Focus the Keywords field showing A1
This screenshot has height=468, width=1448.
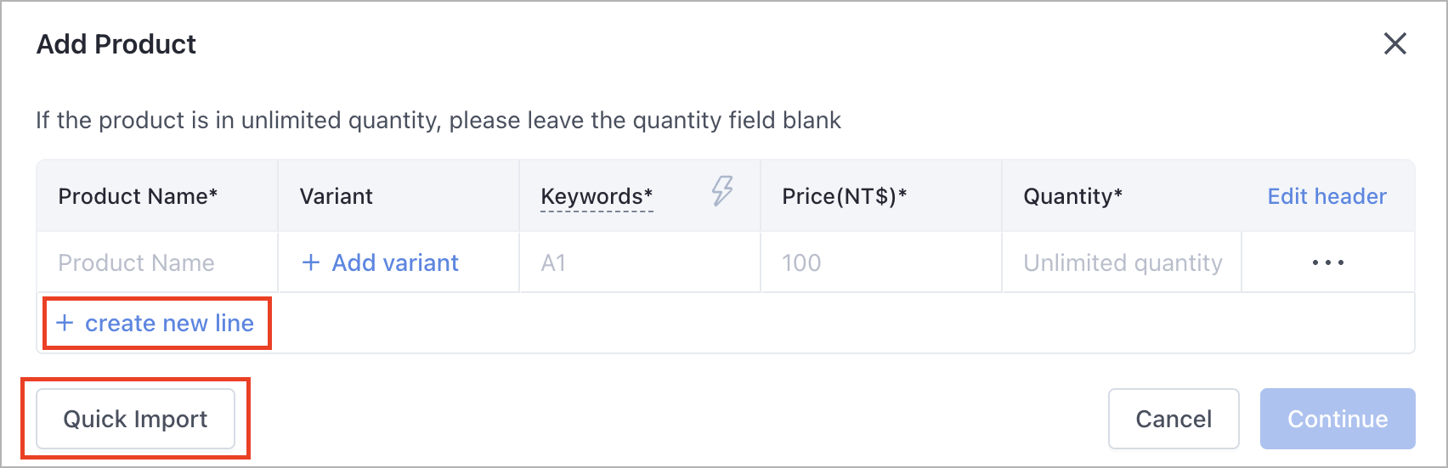(640, 262)
